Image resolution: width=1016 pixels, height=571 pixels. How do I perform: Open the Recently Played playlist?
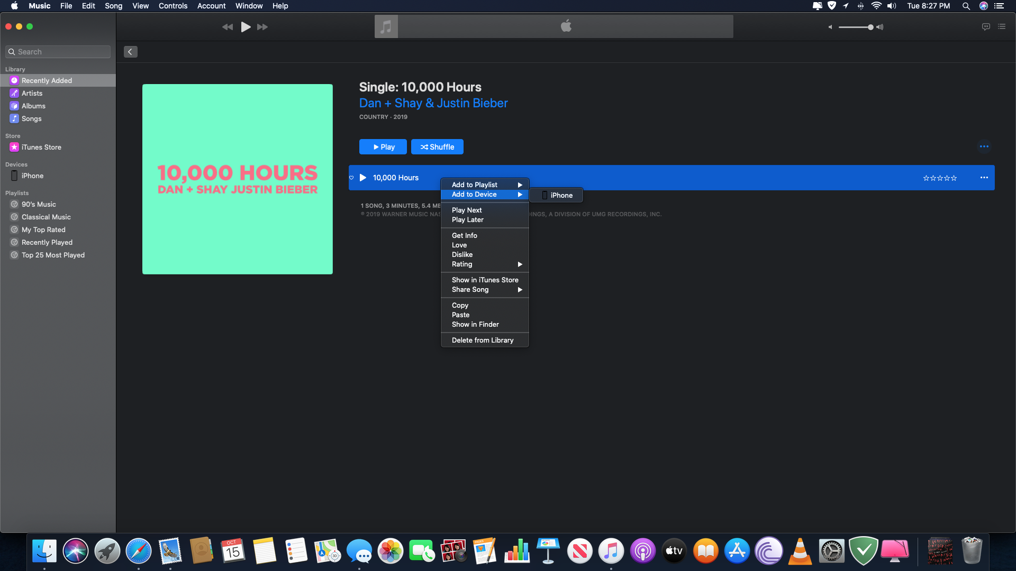point(58,242)
